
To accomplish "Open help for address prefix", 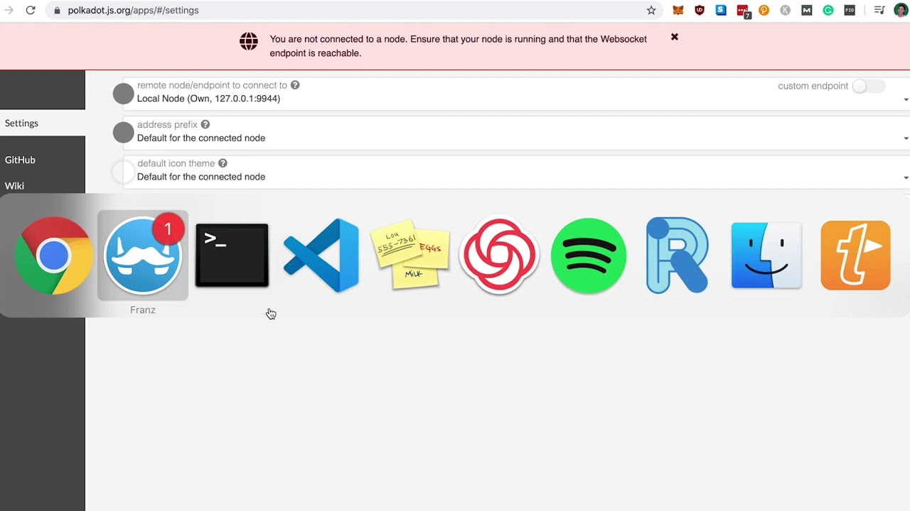I will tap(205, 124).
